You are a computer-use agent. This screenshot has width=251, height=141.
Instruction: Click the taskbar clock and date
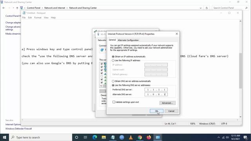click(235, 137)
